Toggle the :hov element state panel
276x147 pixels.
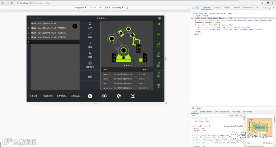pyautogui.click(x=231, y=116)
